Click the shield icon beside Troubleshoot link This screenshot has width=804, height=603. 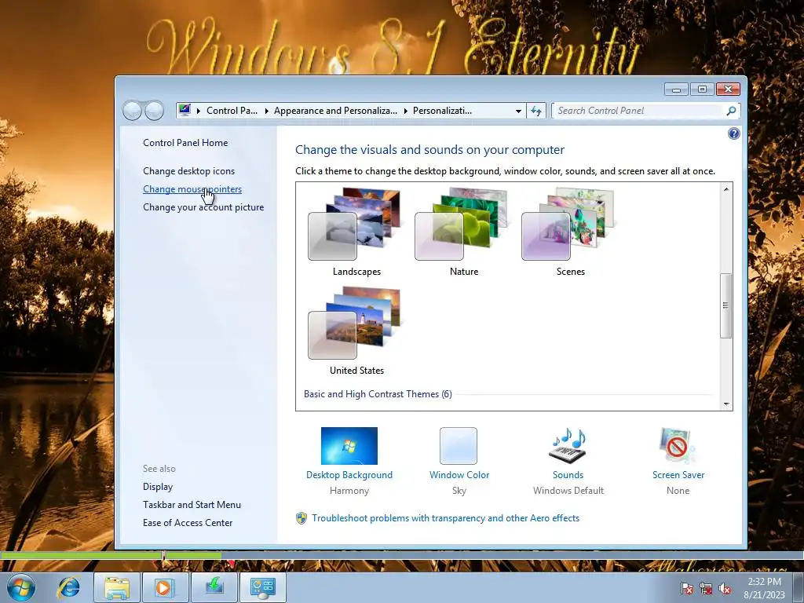(301, 518)
